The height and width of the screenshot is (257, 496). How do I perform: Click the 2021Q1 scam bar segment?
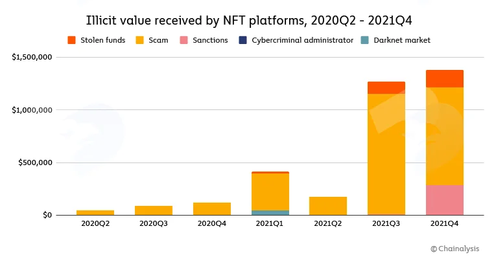click(270, 192)
